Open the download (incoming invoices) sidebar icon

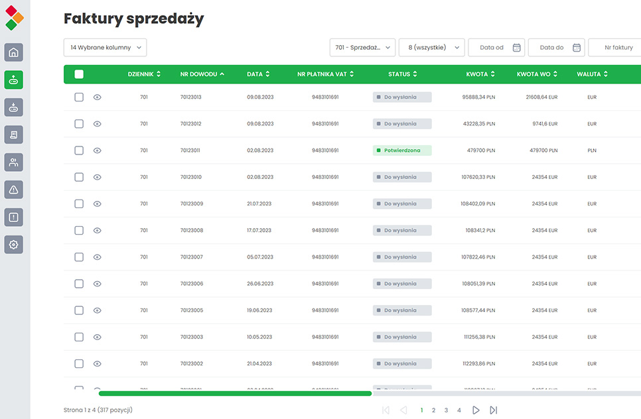coord(14,107)
